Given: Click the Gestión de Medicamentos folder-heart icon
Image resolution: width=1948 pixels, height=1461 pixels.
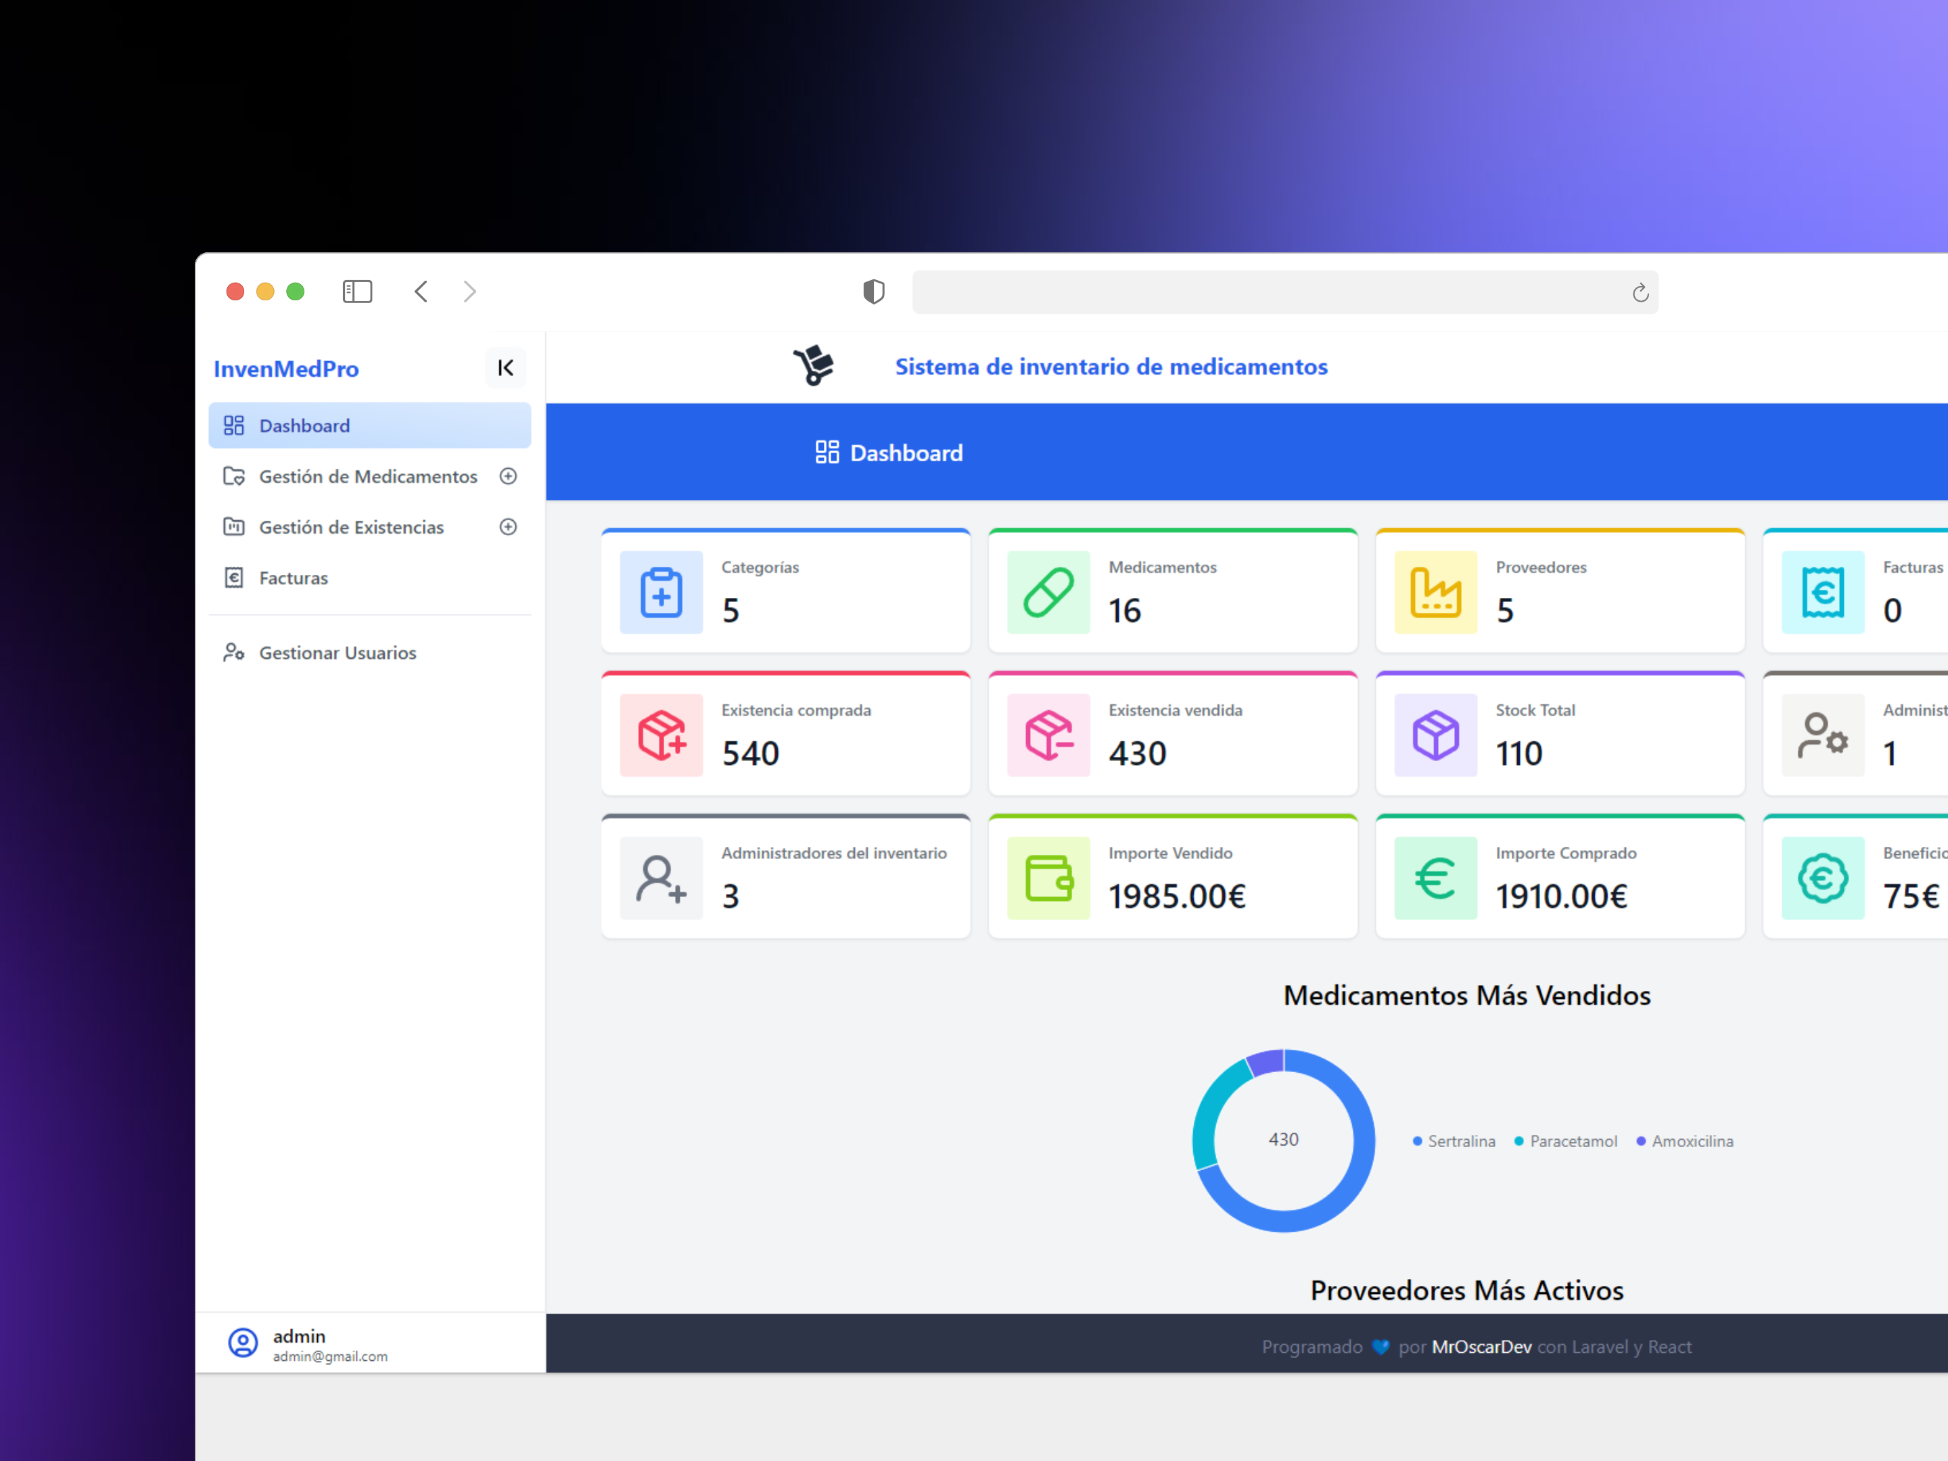Looking at the screenshot, I should (233, 476).
